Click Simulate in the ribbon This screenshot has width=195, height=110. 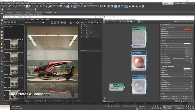tap(26, 14)
